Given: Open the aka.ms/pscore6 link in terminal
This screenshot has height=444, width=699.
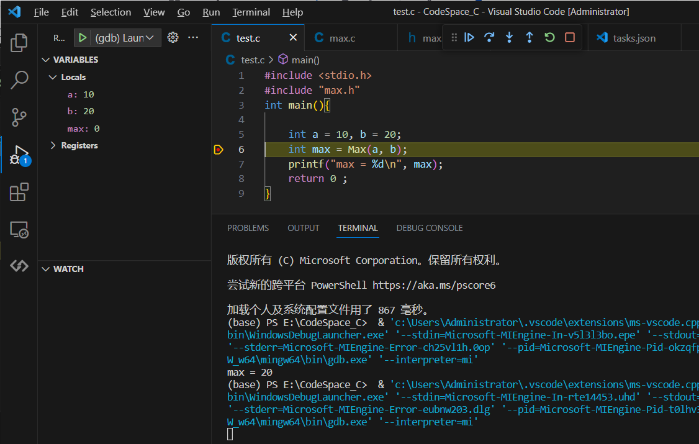Looking at the screenshot, I should (x=434, y=285).
